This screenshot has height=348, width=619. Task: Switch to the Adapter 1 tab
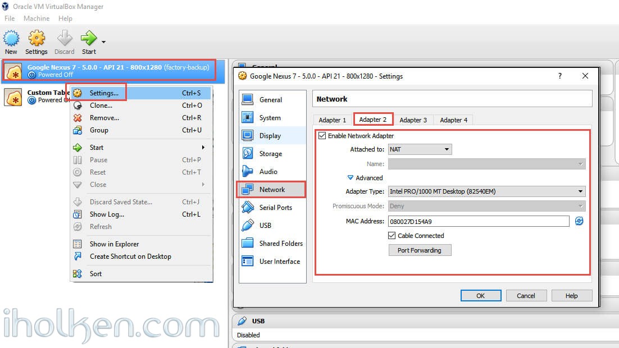coord(333,120)
